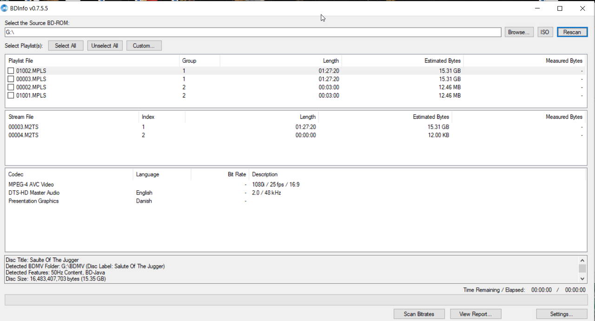Viewport: 595px width, 321px height.
Task: Click Select All playlists button
Action: 66,46
